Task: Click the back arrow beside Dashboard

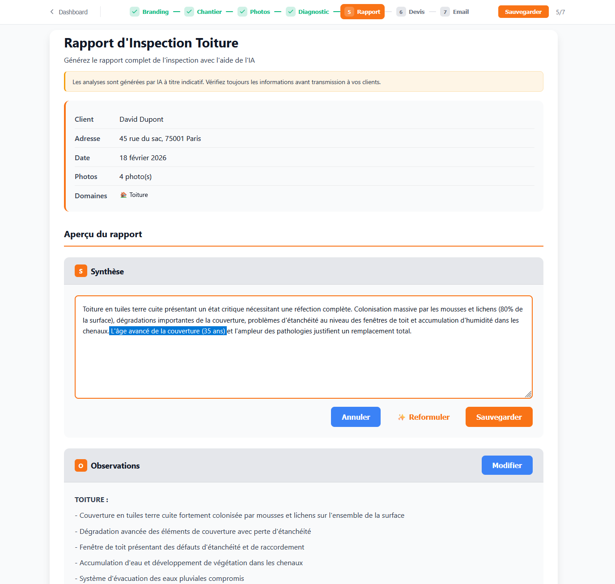Action: point(52,12)
